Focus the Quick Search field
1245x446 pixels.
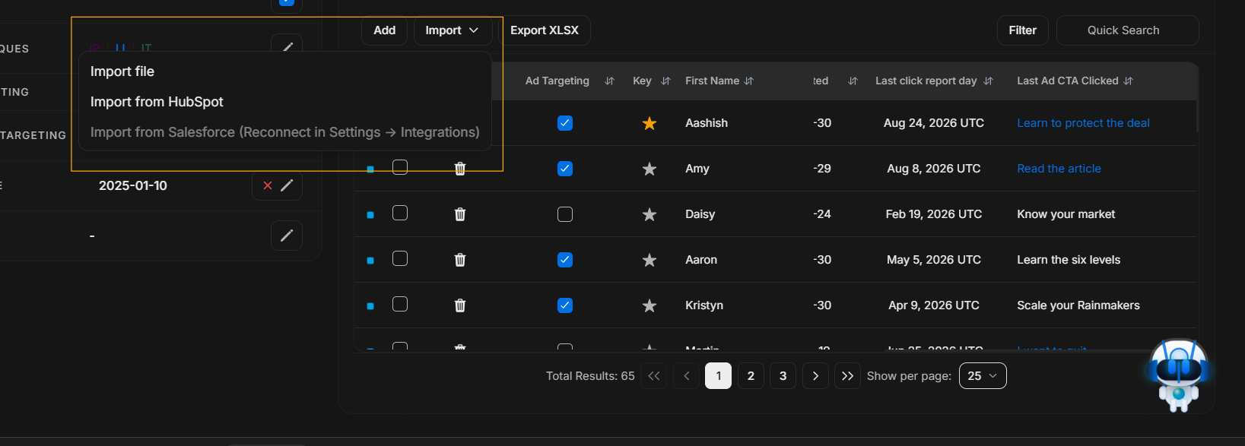(1127, 30)
